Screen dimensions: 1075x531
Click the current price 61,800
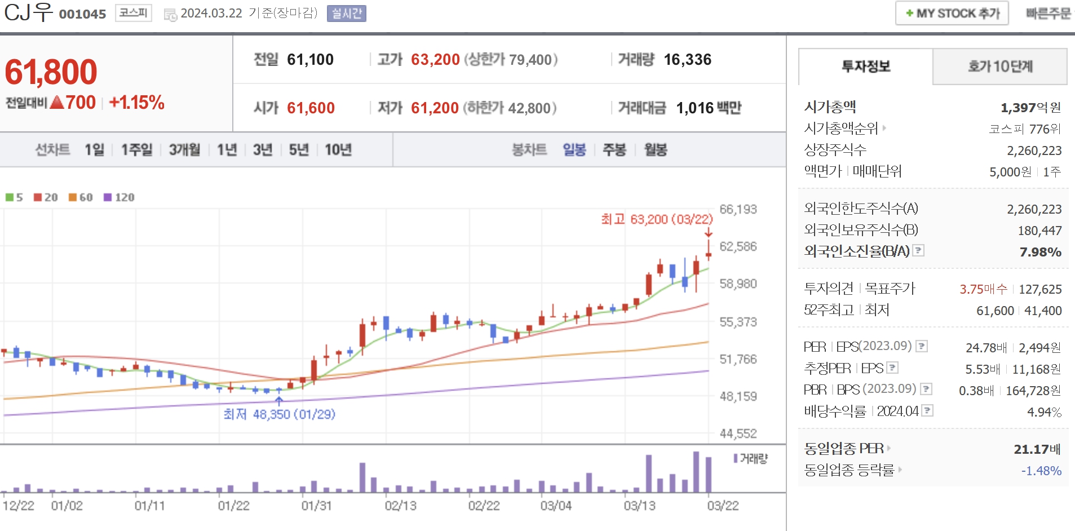(x=51, y=72)
